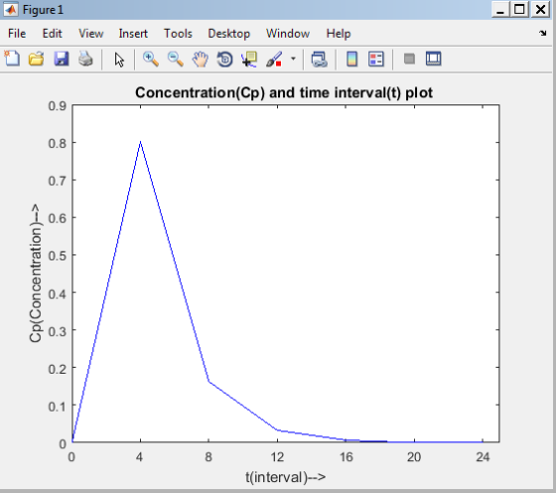
Task: Click y-axis tick label 0.5
Action: click(58, 255)
